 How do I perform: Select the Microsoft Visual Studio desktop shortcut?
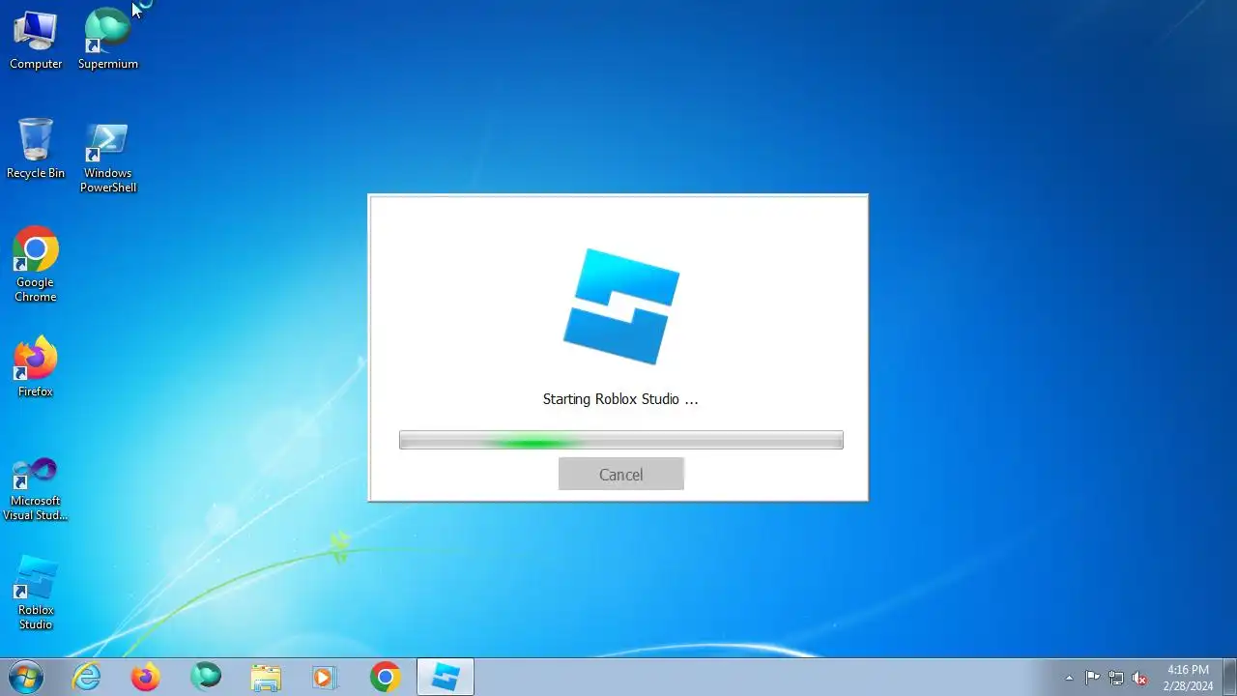point(36,489)
